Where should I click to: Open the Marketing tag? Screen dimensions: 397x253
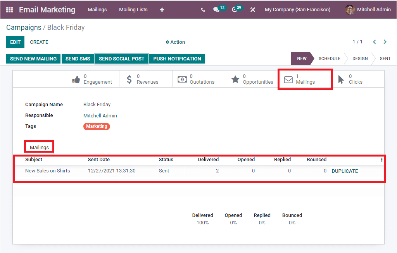pyautogui.click(x=97, y=126)
